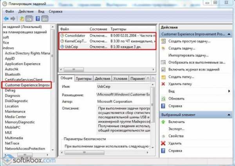Click the icon beside Свойства
The height and width of the screenshot is (166, 235).
click(163, 136)
